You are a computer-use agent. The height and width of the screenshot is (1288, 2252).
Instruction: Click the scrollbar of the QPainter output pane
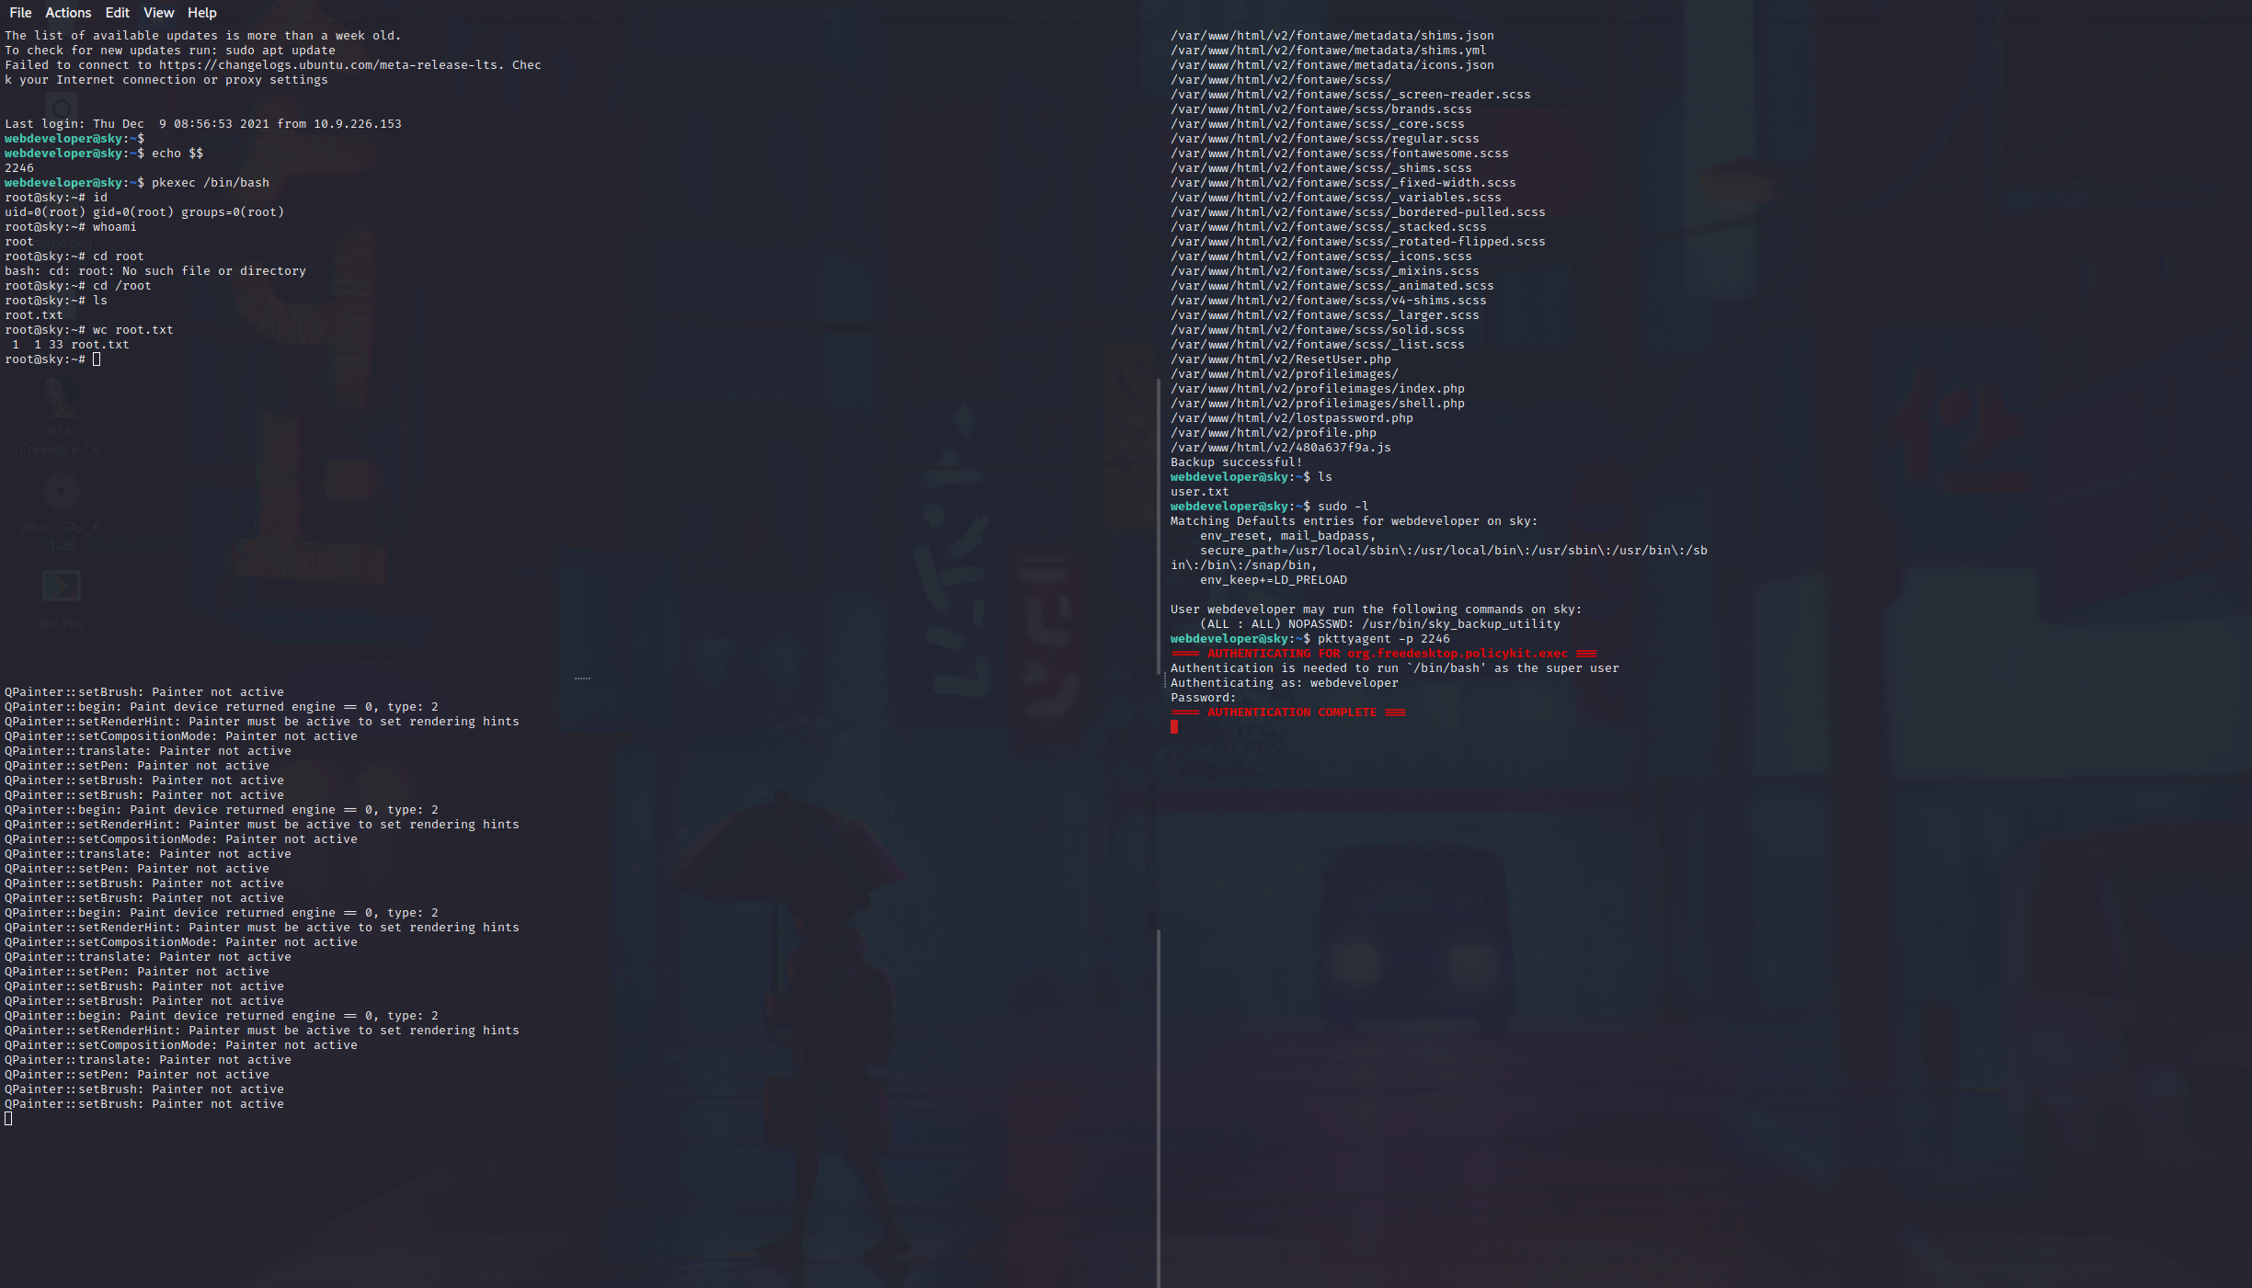pyautogui.click(x=1158, y=1108)
